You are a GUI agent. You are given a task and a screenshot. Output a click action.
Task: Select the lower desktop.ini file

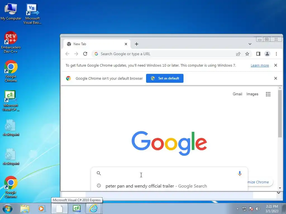click(x=11, y=157)
